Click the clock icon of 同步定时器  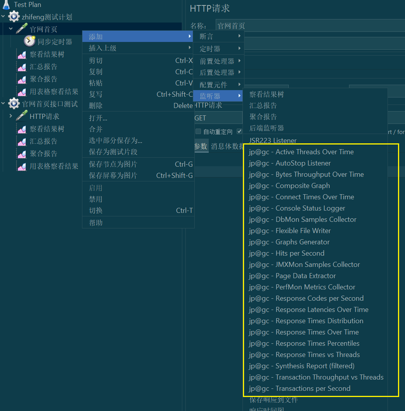[x=30, y=41]
